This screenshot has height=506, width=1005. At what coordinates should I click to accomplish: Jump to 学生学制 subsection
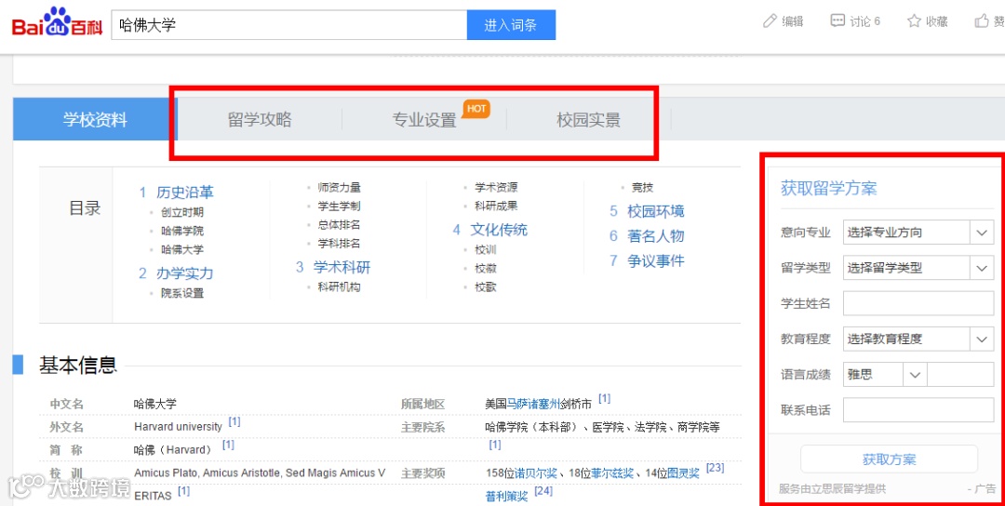(339, 206)
